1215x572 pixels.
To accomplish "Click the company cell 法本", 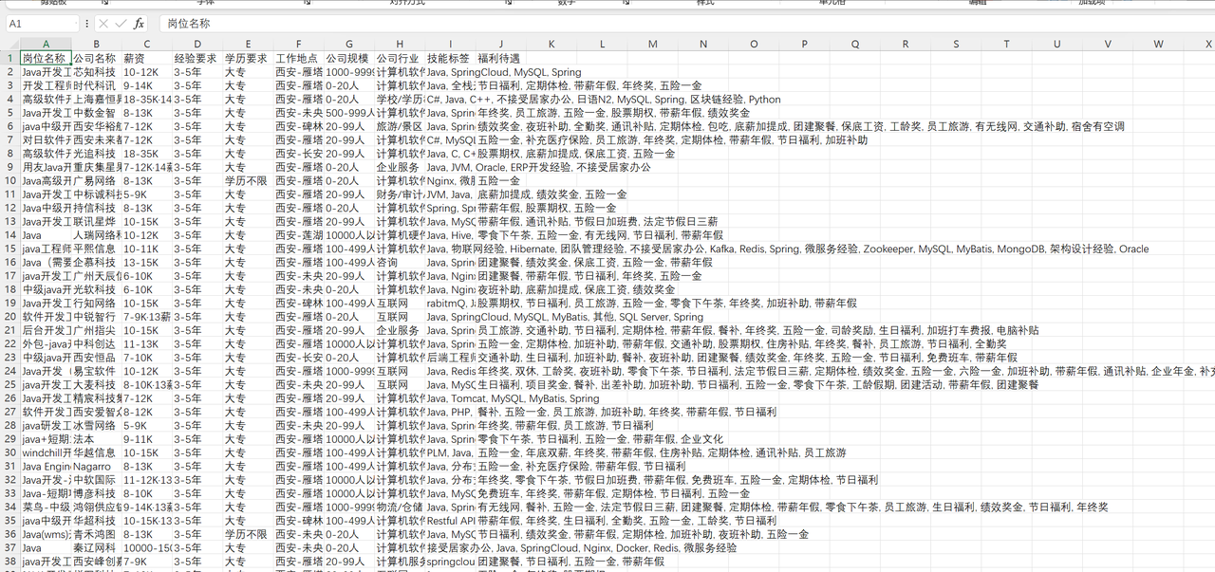I will 96,439.
